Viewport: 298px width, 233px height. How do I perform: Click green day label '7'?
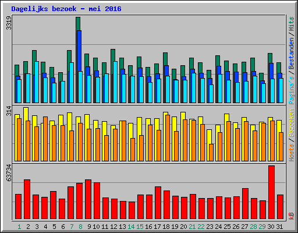[72, 227]
